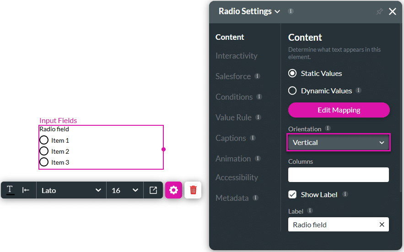Viewport: 404px width, 252px height.
Task: Click info icon next to Orientation
Action: click(x=328, y=129)
